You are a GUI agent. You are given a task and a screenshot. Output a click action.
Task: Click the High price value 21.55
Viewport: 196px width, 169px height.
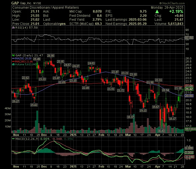(35, 16)
